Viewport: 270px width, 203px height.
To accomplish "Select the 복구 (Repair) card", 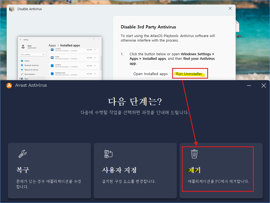I will [49, 171].
